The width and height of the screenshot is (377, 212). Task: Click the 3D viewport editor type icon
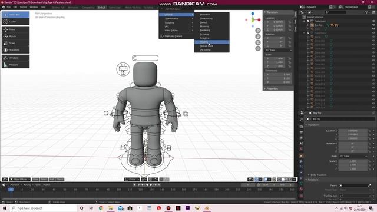point(5,179)
